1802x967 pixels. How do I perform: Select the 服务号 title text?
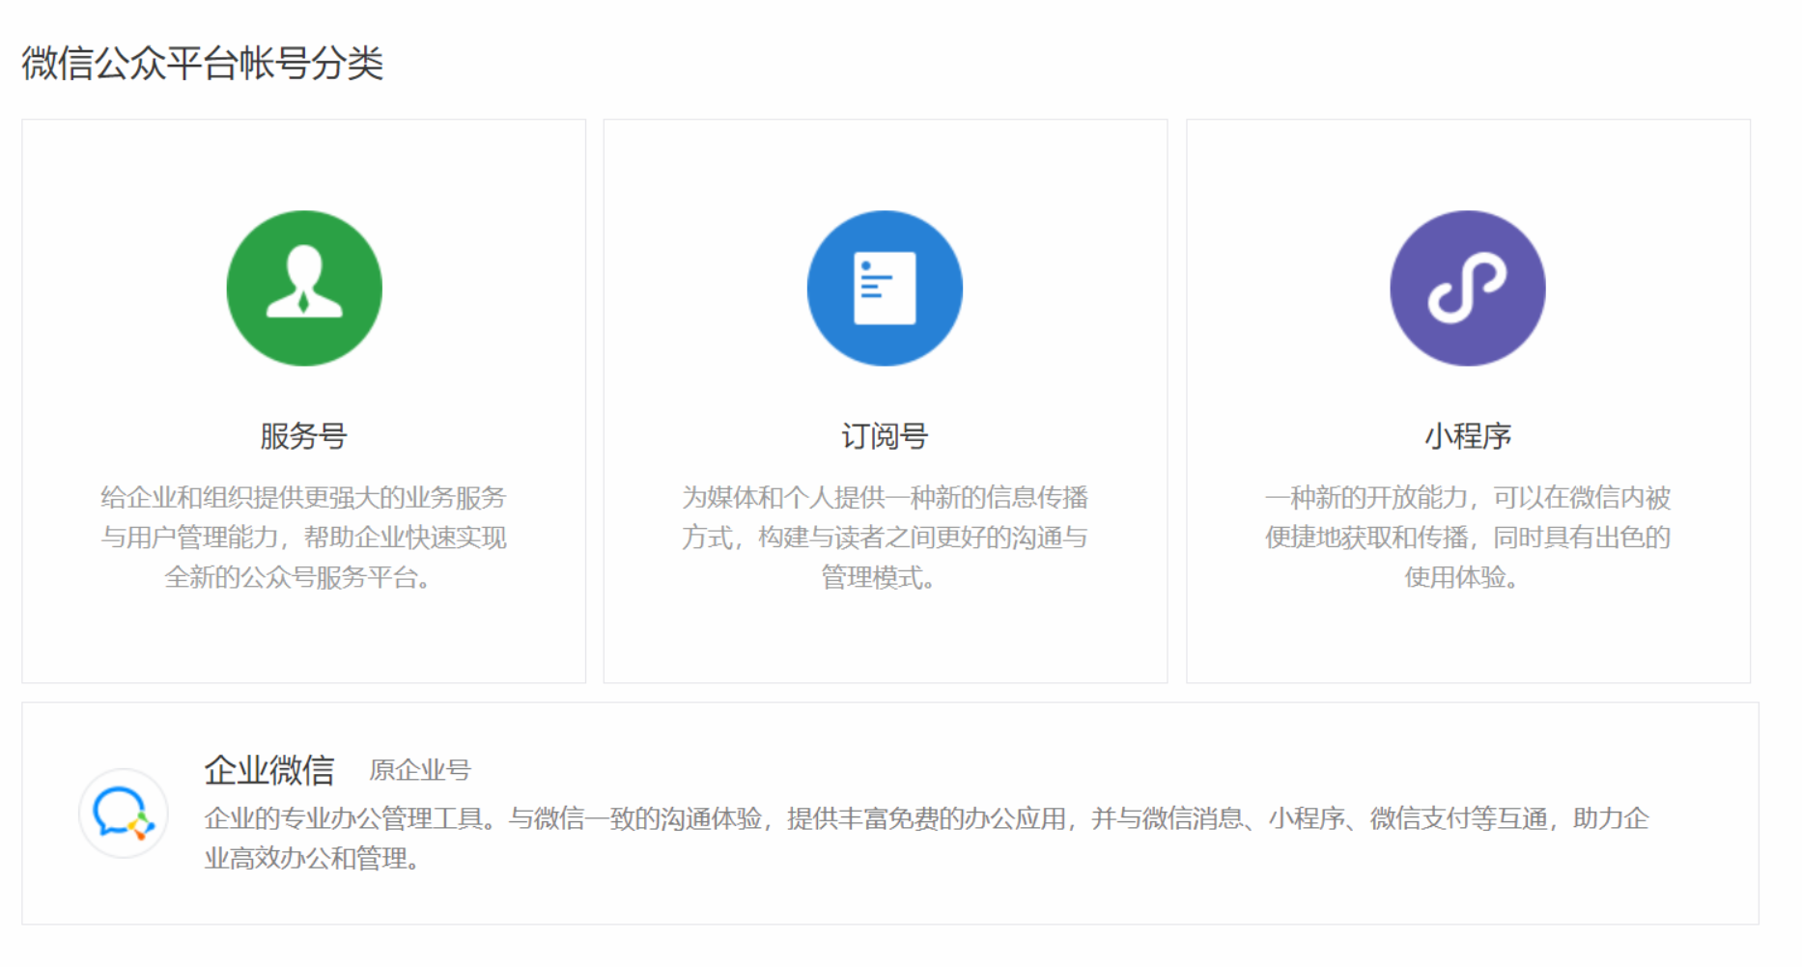pyautogui.click(x=303, y=436)
